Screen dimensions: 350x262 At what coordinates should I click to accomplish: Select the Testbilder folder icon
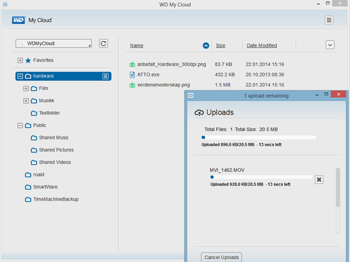pyautogui.click(x=34, y=113)
